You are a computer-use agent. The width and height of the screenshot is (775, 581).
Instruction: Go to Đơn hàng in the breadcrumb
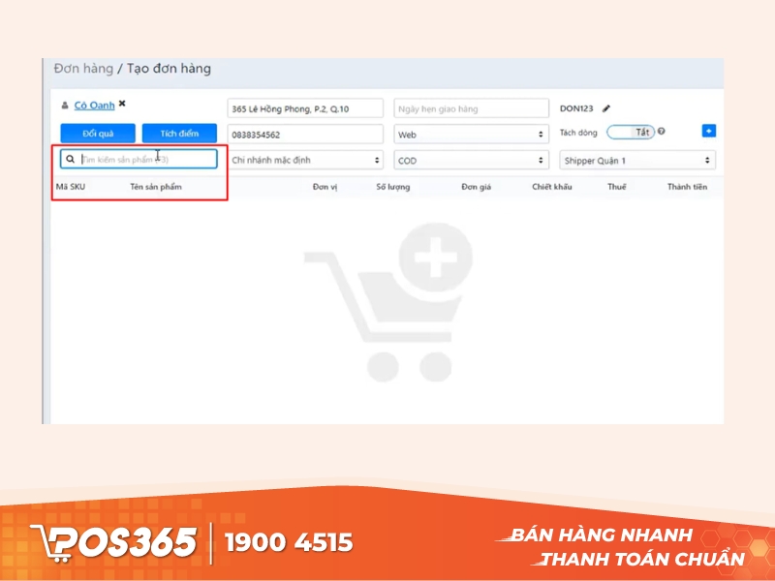tap(82, 69)
